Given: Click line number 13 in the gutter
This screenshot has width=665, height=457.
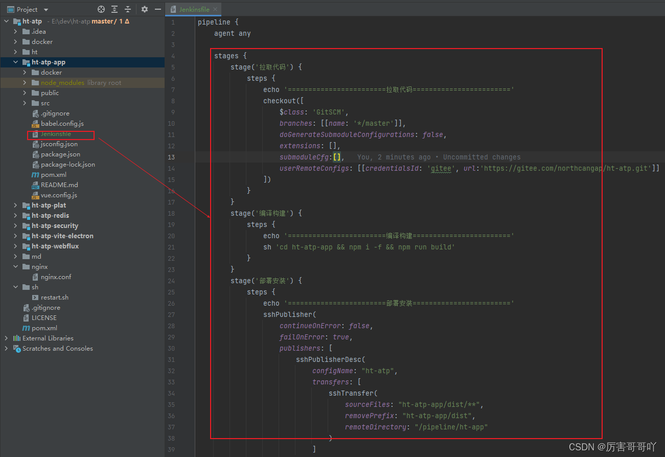Looking at the screenshot, I should (x=171, y=157).
